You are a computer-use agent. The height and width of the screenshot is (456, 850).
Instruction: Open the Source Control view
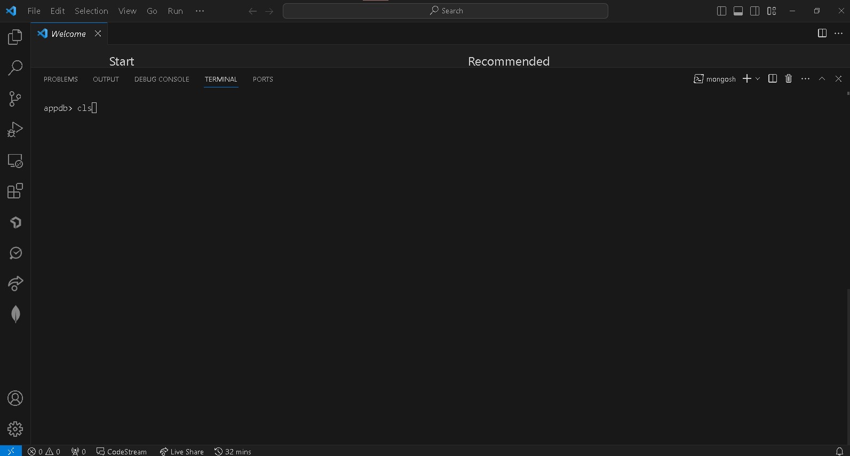(x=15, y=99)
